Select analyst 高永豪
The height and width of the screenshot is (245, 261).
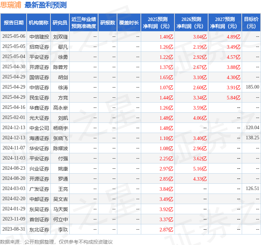(x=60, y=108)
